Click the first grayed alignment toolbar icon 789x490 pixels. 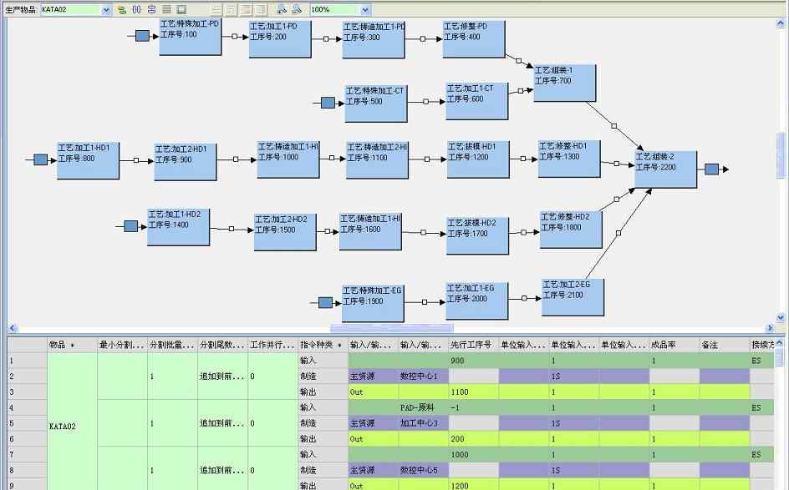click(216, 9)
